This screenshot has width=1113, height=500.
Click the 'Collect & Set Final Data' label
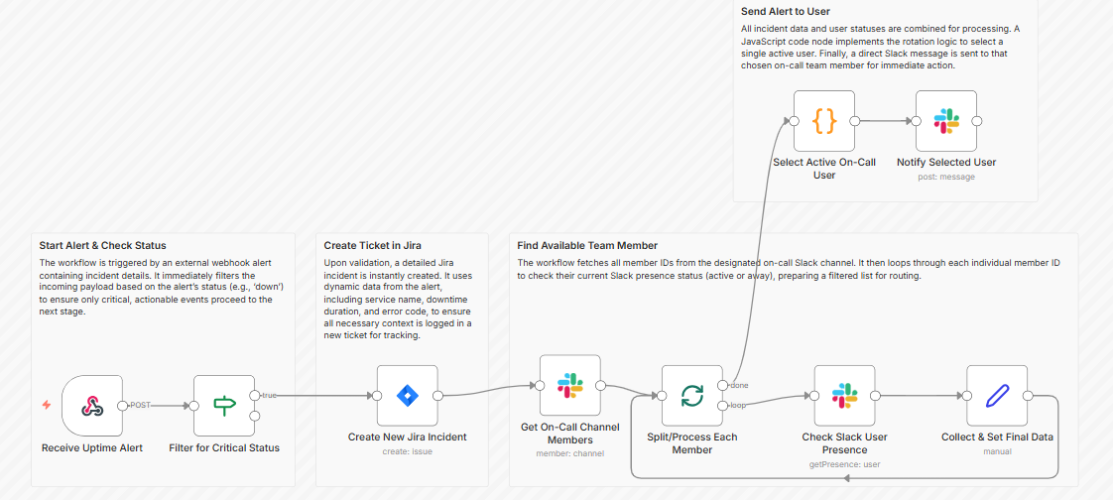[997, 437]
